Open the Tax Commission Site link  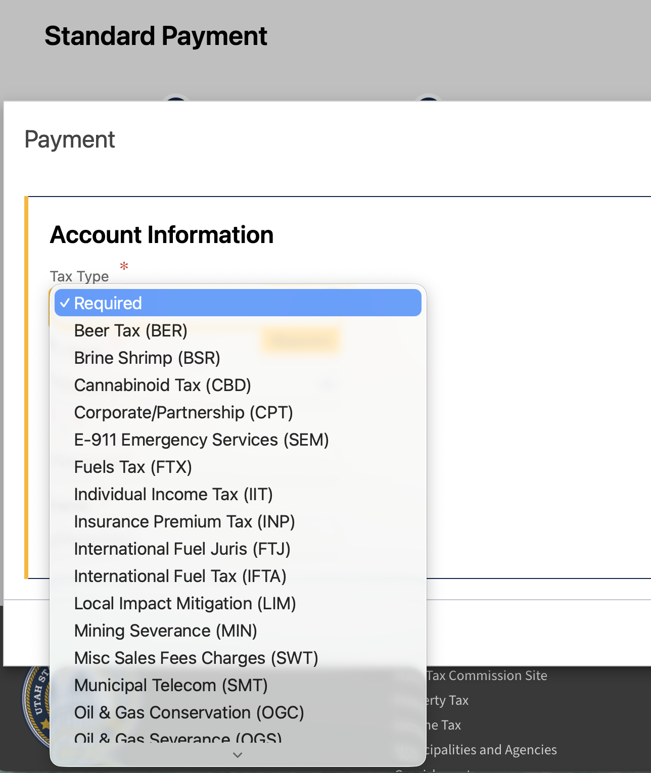point(486,675)
